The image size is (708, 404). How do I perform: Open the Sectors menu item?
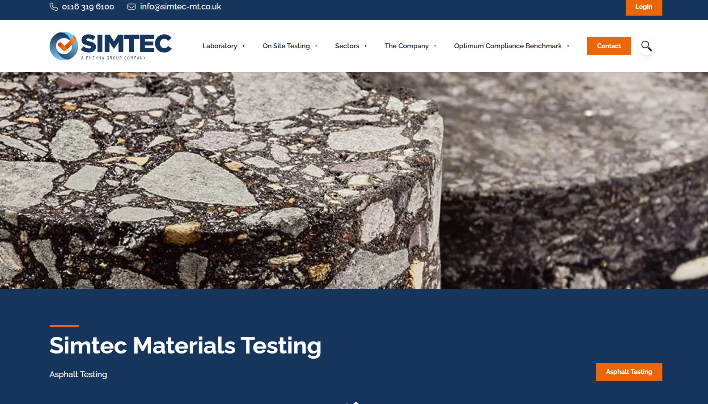point(347,46)
